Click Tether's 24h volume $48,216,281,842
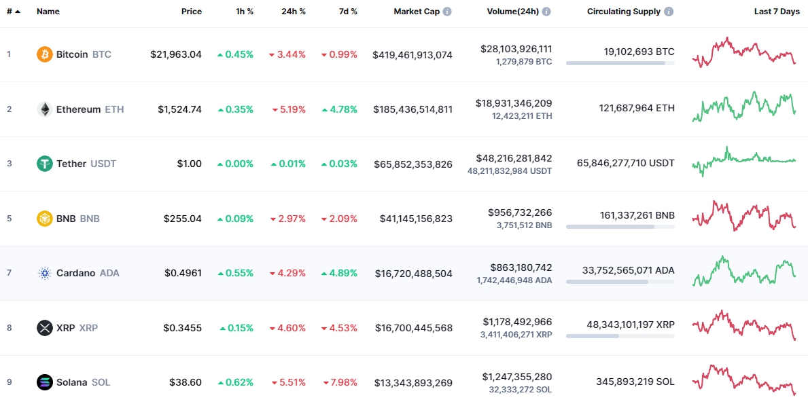The width and height of the screenshot is (808, 406). click(x=513, y=158)
